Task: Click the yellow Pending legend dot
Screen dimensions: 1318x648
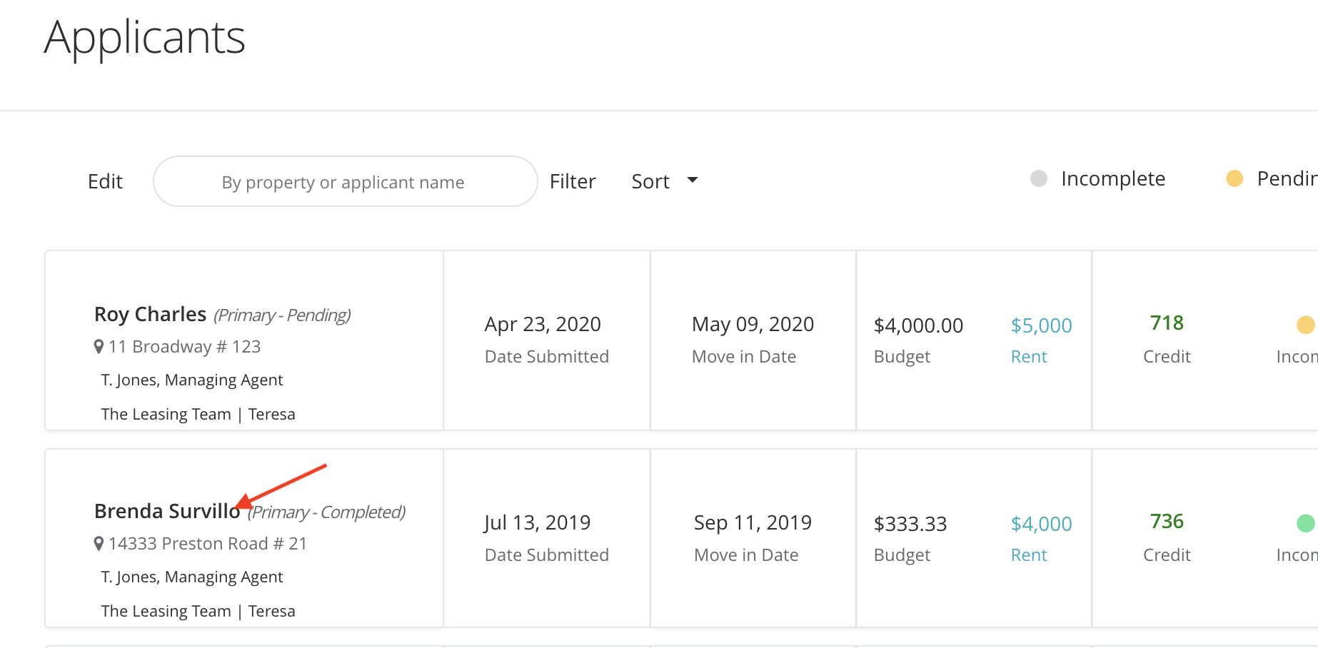Action: click(1234, 178)
